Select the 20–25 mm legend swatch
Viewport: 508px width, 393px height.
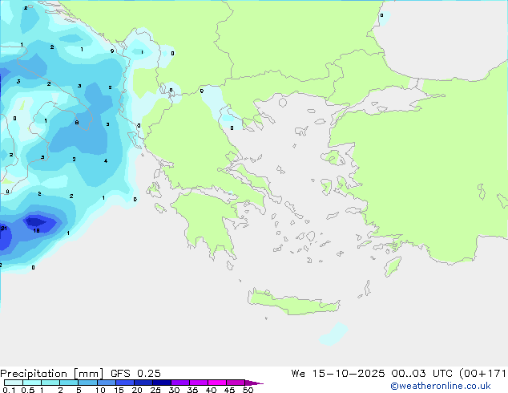[143, 383]
